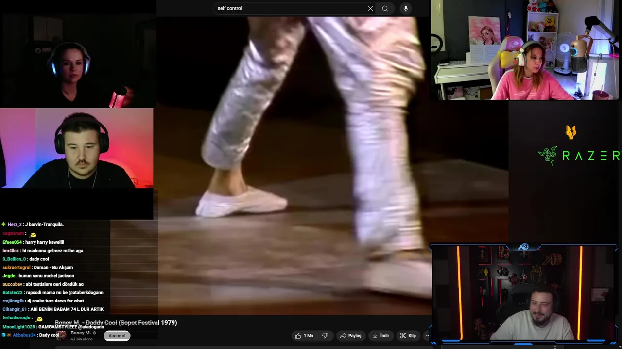Click chat message 'harry harry kewellll'
The image size is (622, 349).
45,242
